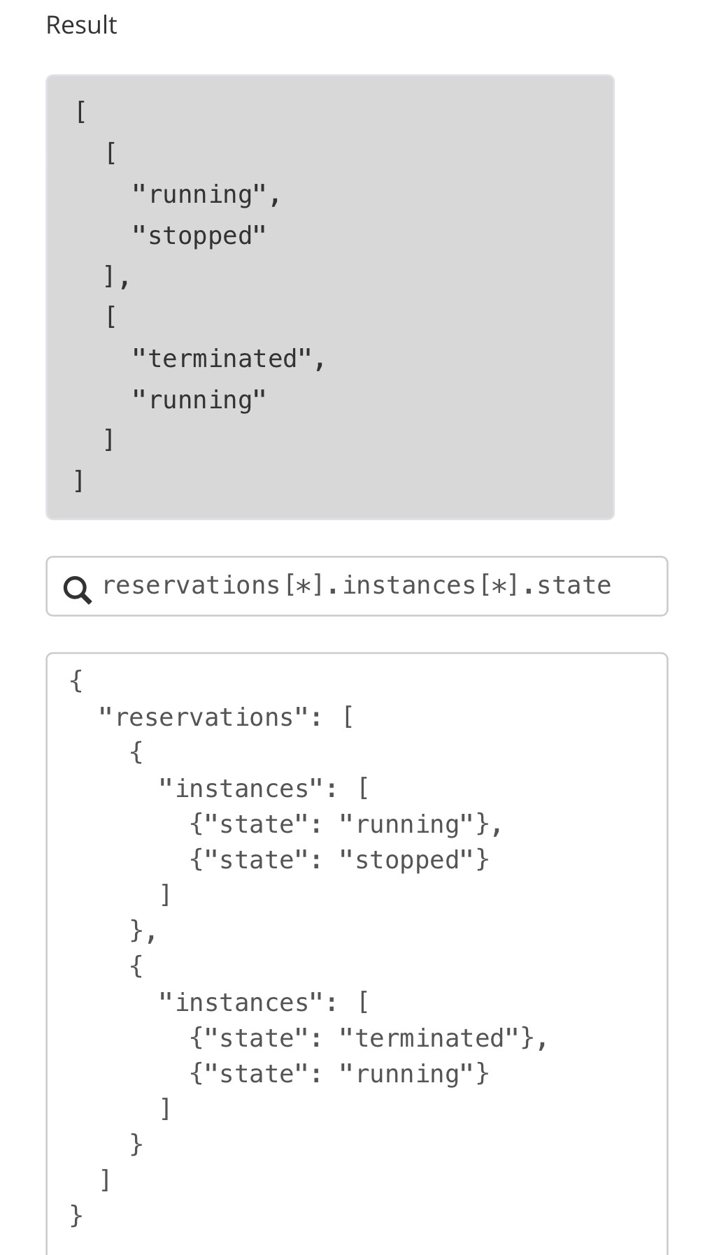The height and width of the screenshot is (1255, 719).
Task: Click "stopped" value in Result output
Action: [x=199, y=236]
